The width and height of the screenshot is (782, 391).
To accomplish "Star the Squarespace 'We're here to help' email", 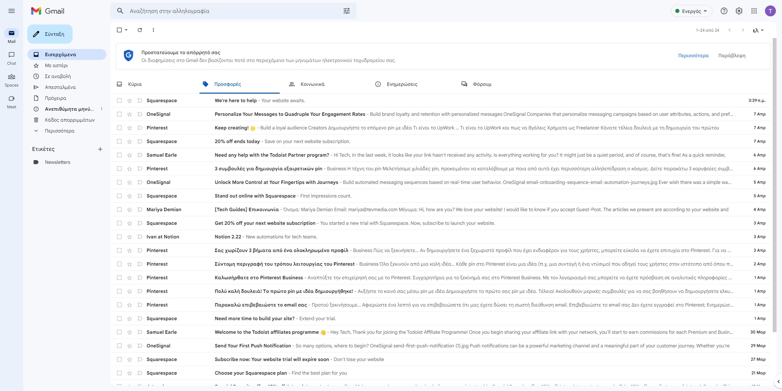I will tap(130, 100).
